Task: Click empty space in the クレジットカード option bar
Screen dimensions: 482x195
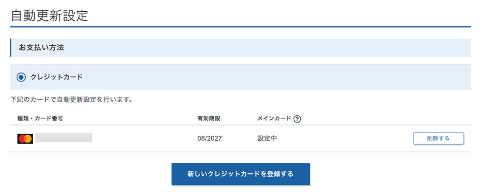Action: coord(282,77)
